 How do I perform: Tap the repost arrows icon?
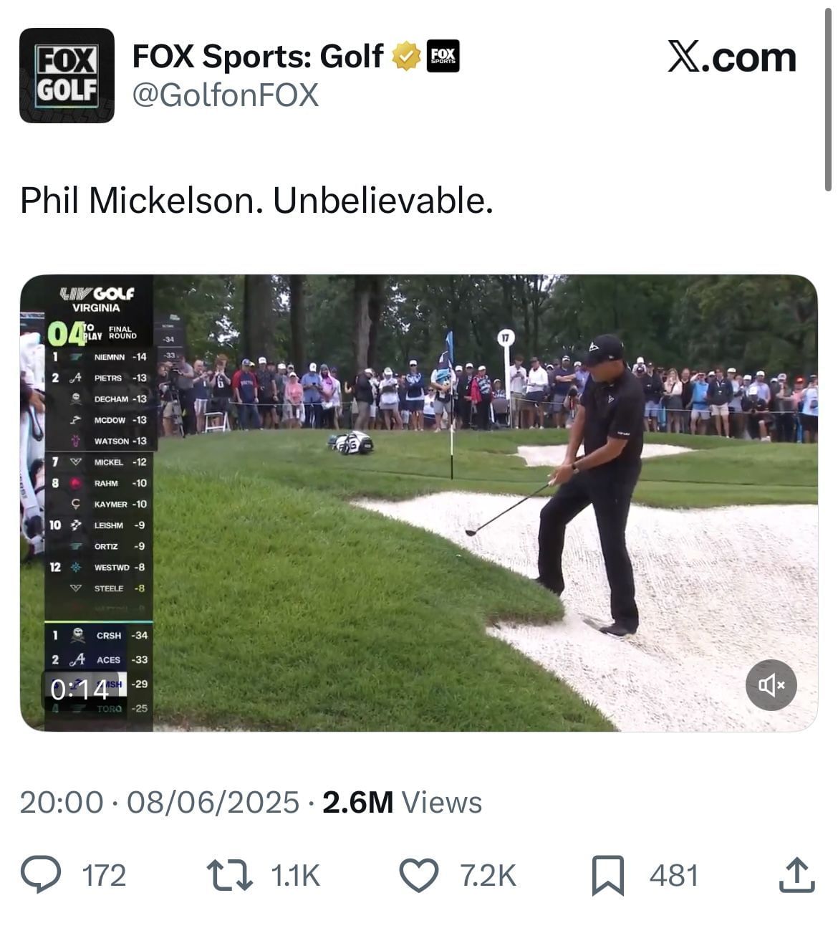(x=229, y=875)
